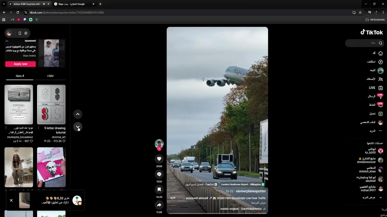The width and height of the screenshot is (387, 217).
Task: Open the Gmail bookmark in bookmarks bar
Action: pyautogui.click(x=12, y=20)
